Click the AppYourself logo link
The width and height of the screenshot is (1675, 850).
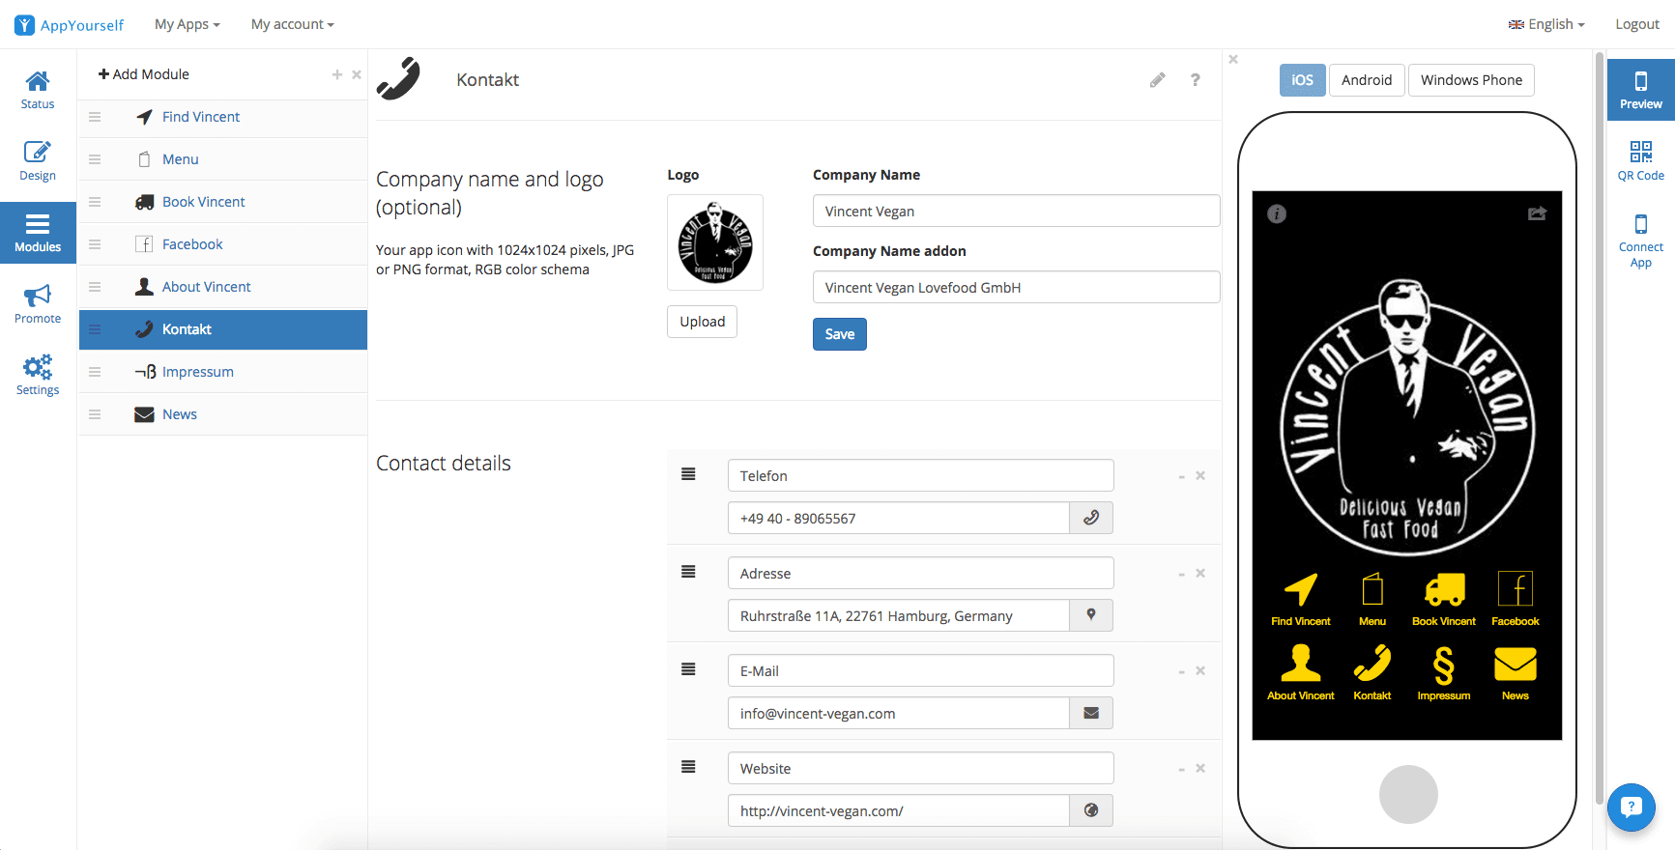pyautogui.click(x=70, y=25)
